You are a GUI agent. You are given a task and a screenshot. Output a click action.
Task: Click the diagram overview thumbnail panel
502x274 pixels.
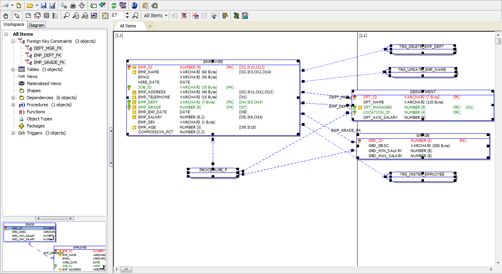[x=55, y=246]
